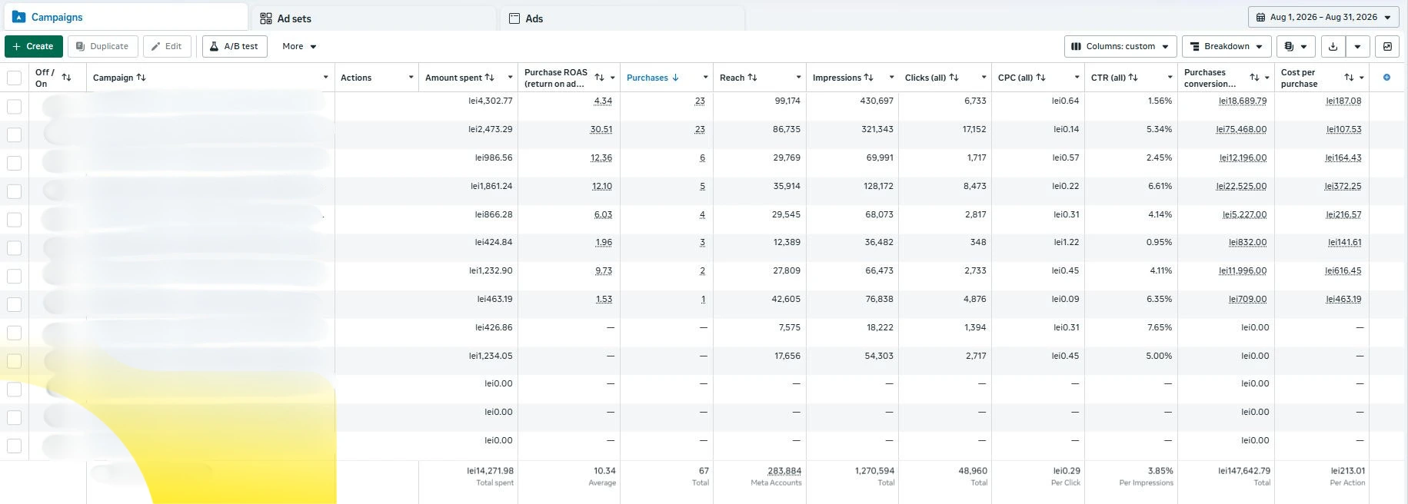Click the green Create button
1408x504 pixels.
(x=34, y=47)
